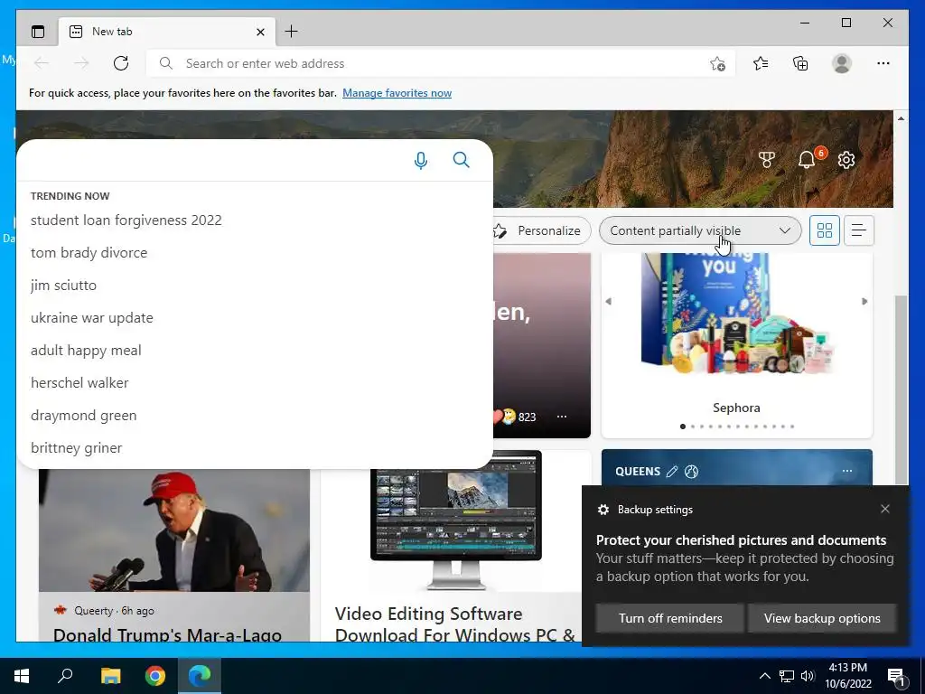Click the blue search magnifier in search box

pyautogui.click(x=462, y=160)
